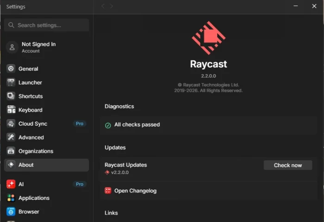Screen dimensions: 324x222
Task: Go back with the left arrow
Action: pos(103,6)
